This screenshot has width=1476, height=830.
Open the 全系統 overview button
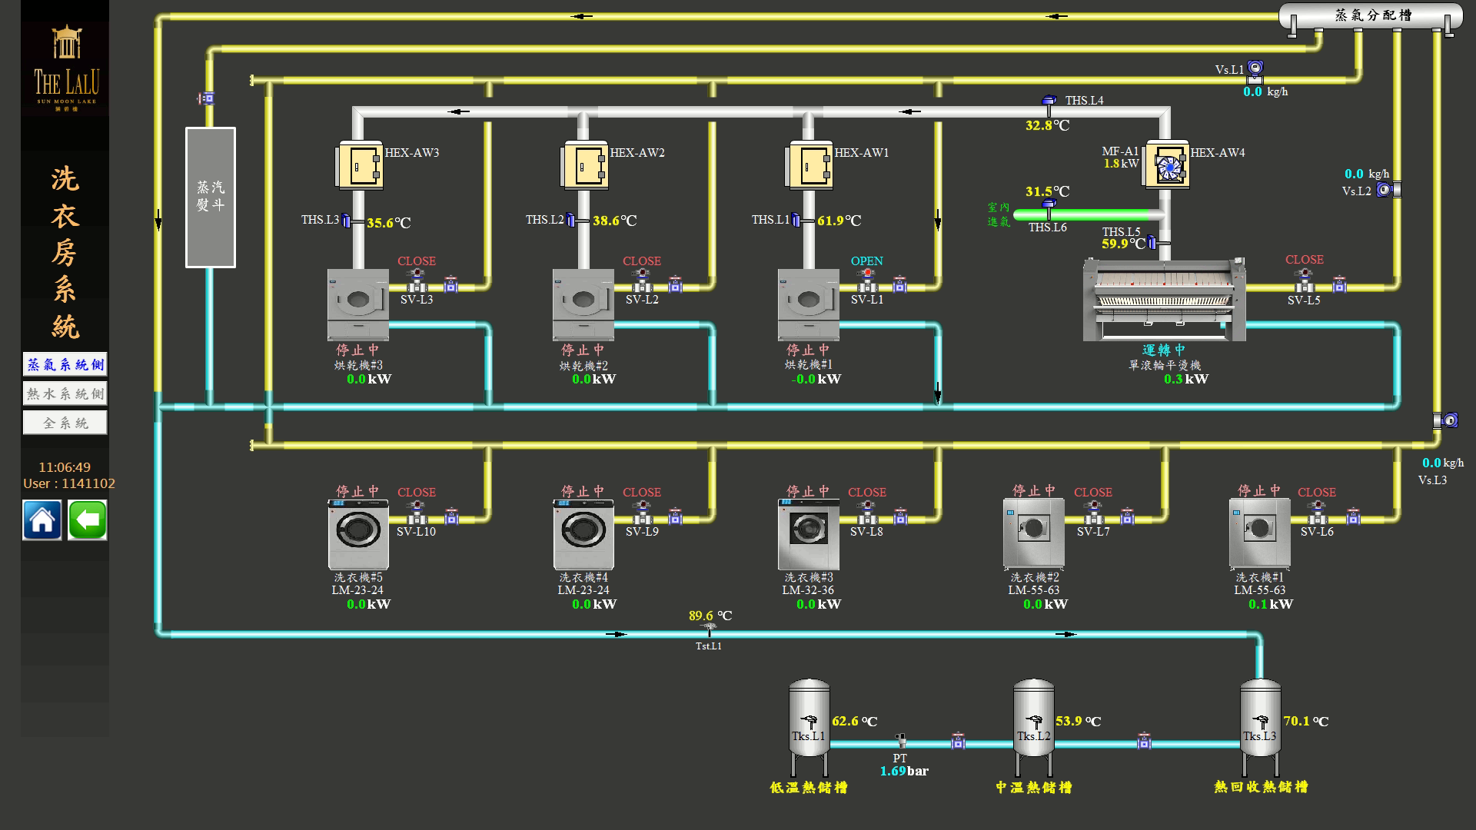(65, 423)
